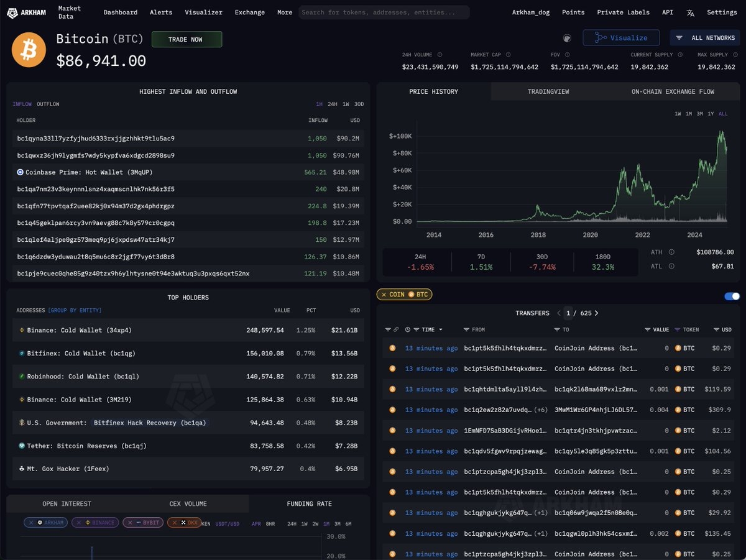This screenshot has height=560, width=746.
Task: Click the info icon beside ATH
Action: tap(671, 252)
